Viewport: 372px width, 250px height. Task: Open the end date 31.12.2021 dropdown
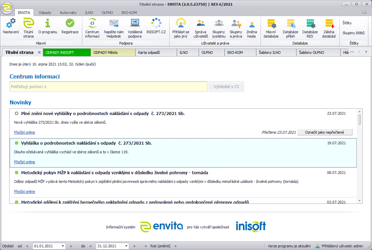tap(126, 246)
